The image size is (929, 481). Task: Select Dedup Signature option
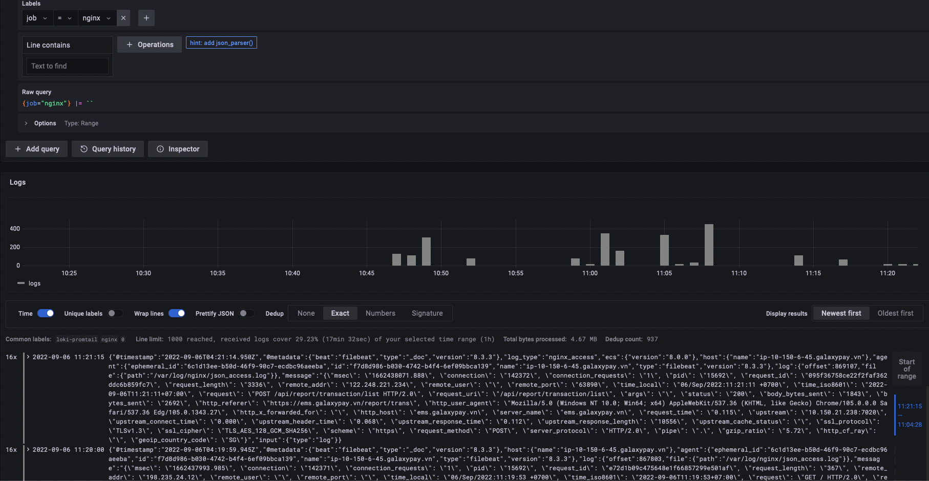(x=427, y=313)
